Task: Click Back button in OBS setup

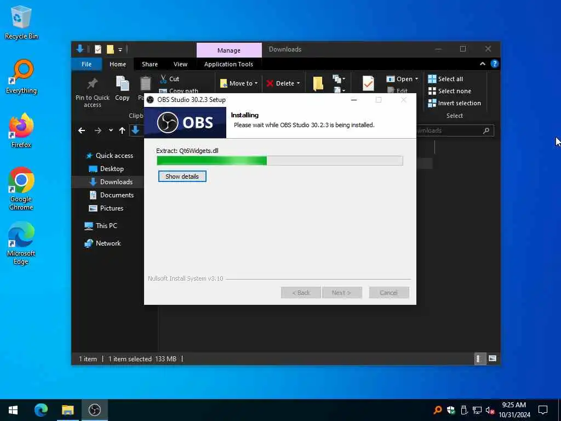Action: (301, 293)
